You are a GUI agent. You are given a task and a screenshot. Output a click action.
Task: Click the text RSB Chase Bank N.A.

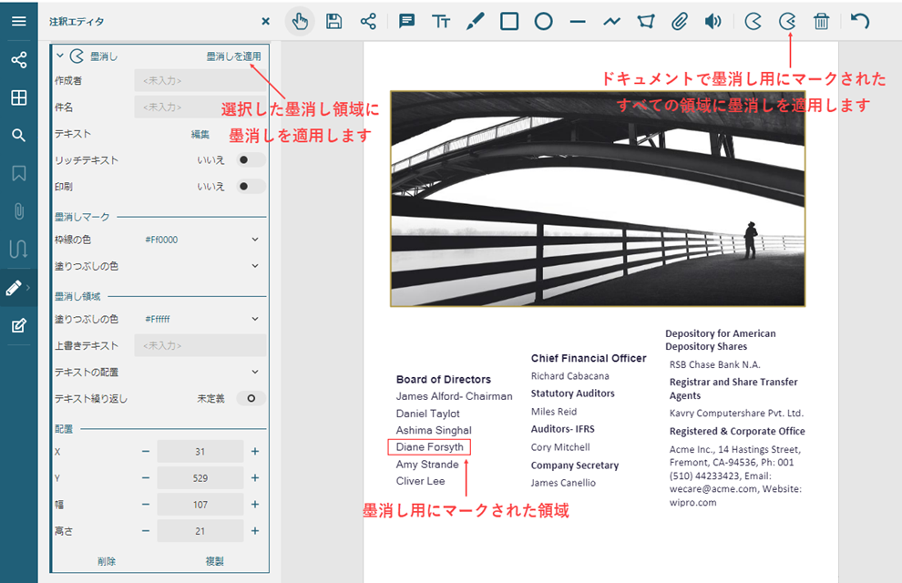point(714,364)
